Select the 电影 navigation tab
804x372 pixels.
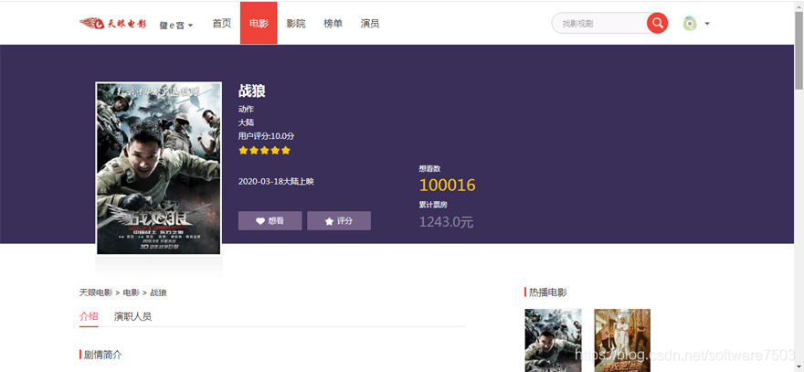tap(259, 23)
